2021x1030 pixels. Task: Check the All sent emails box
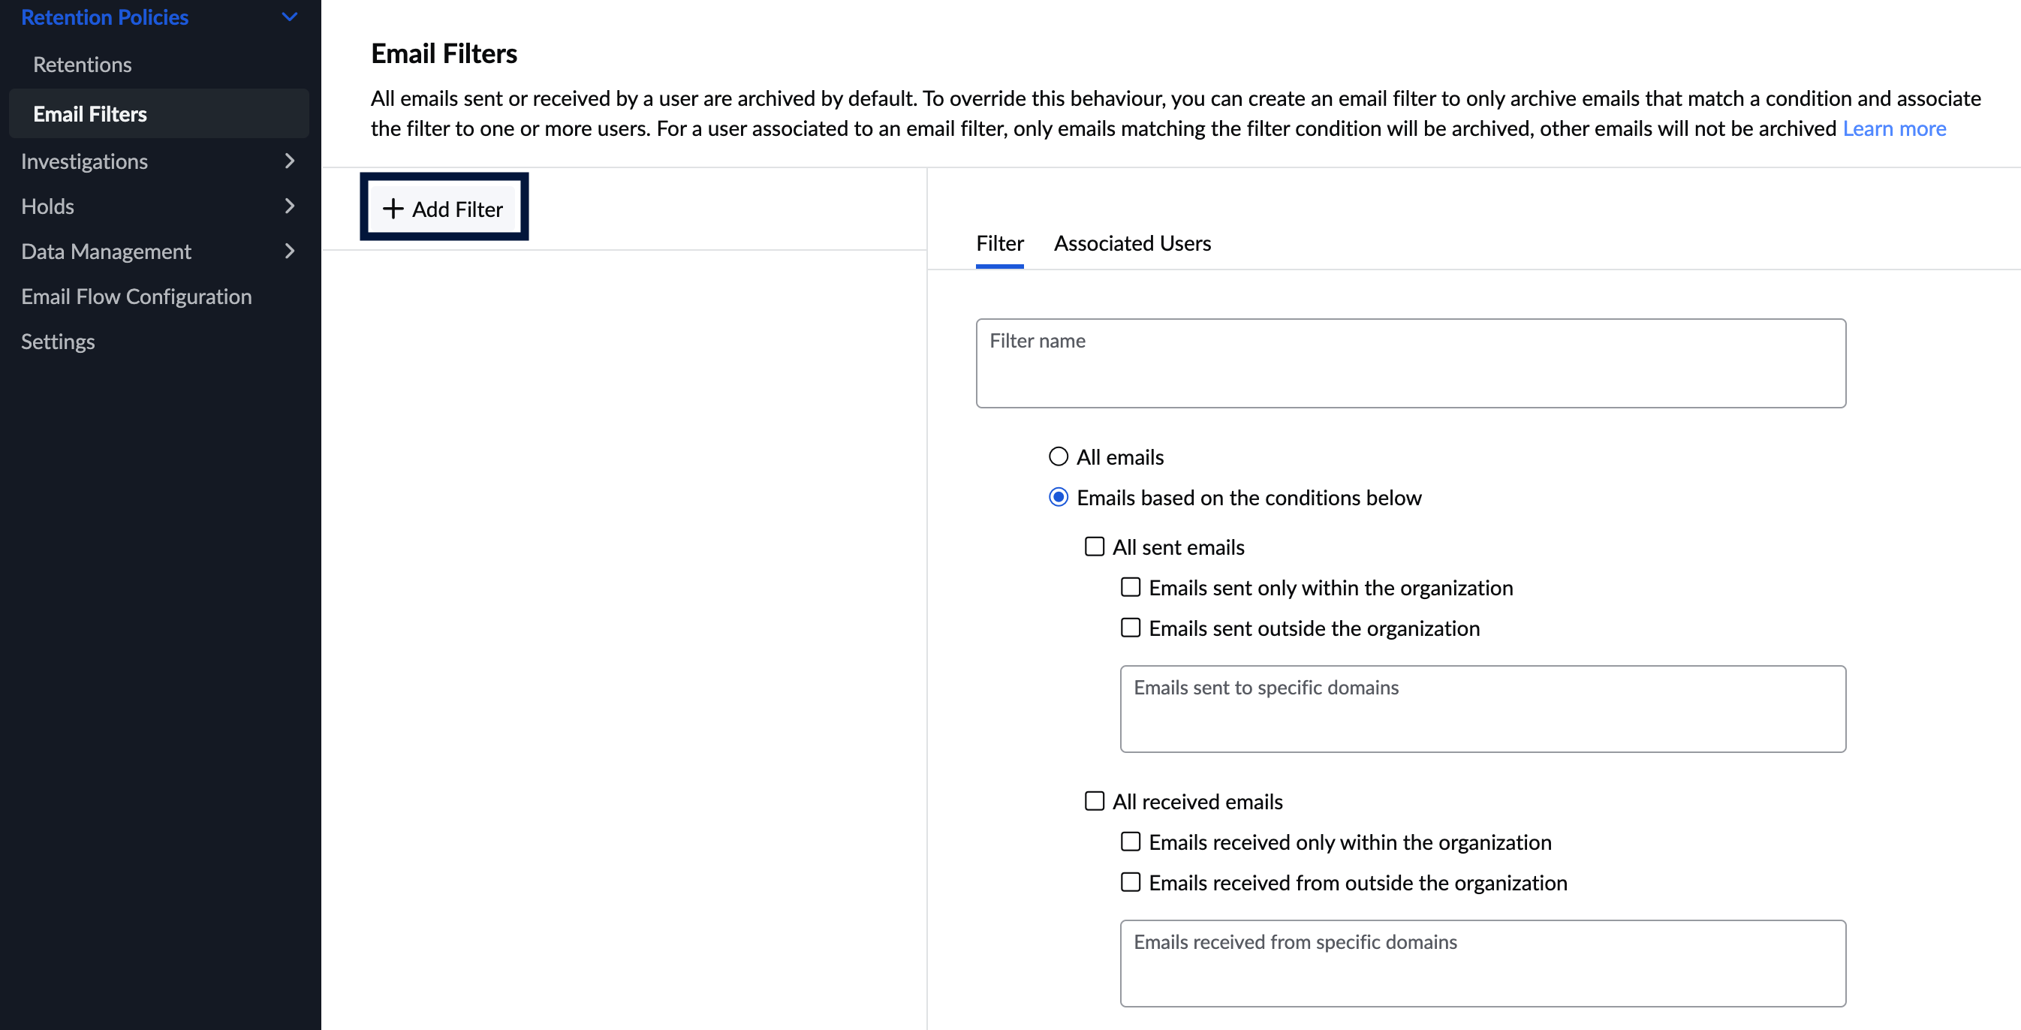(1095, 547)
